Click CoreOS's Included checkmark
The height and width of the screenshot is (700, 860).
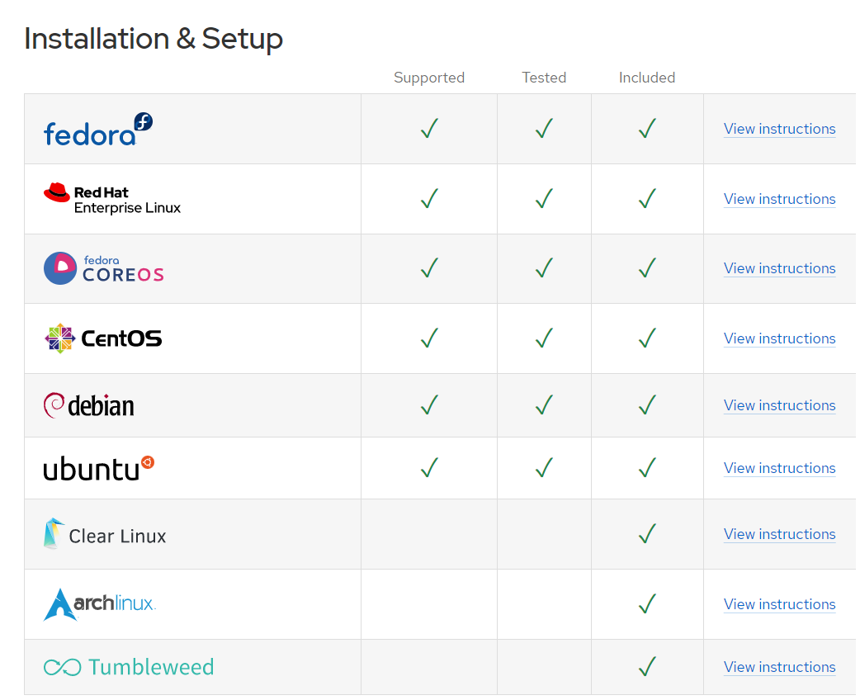(647, 268)
